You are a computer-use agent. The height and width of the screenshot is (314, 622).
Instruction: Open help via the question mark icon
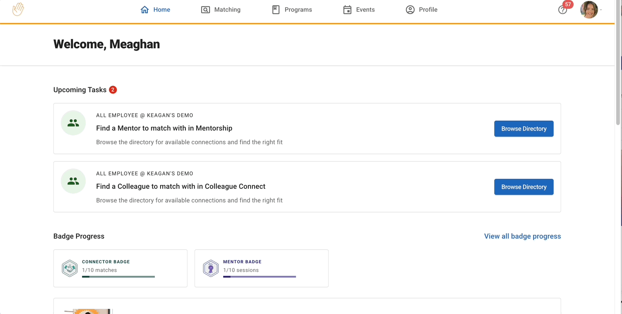562,10
